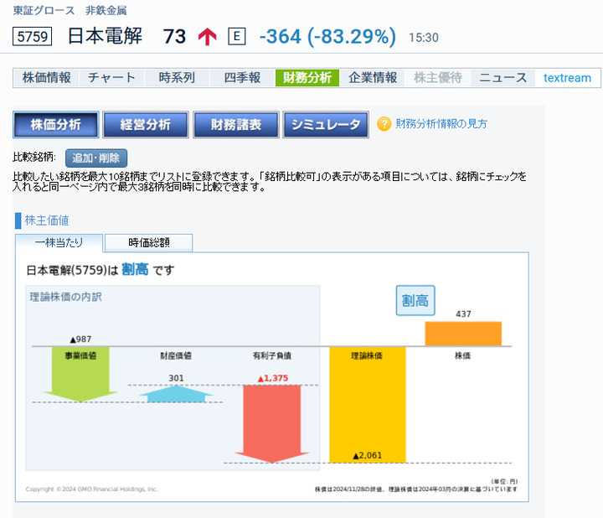Viewport: 603px width, 518px height.
Task: Click the ▲1,375 value label
Action: [273, 378]
